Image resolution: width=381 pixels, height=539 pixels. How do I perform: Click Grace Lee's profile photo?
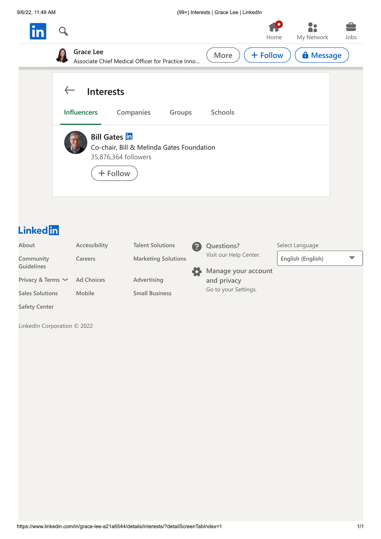(62, 55)
